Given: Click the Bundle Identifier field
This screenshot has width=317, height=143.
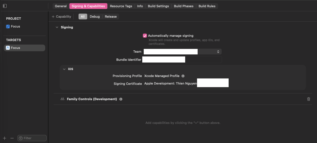Looking at the screenshot, I should pyautogui.click(x=182, y=60).
